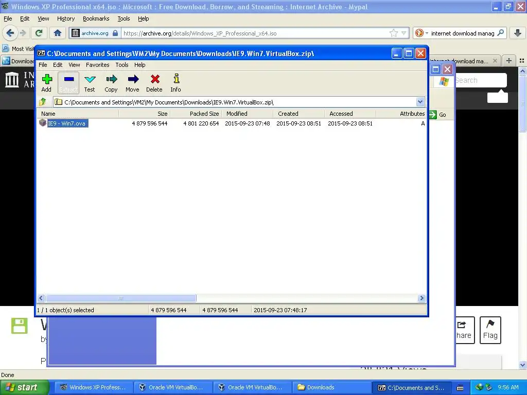Screen dimensions: 527x395
Task: Click the Add button in 7-Zip toolbar
Action: (x=47, y=83)
